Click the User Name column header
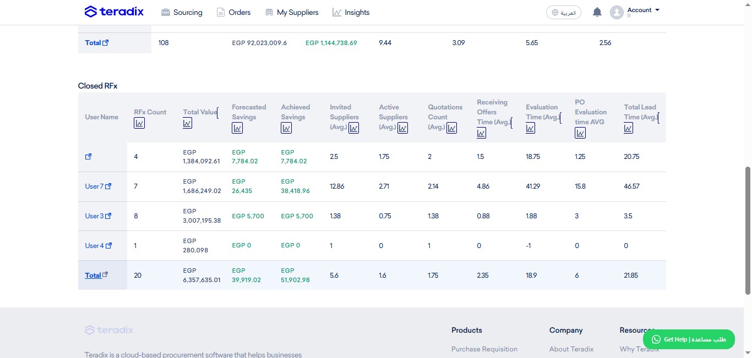This screenshot has width=752, height=358. 102,117
